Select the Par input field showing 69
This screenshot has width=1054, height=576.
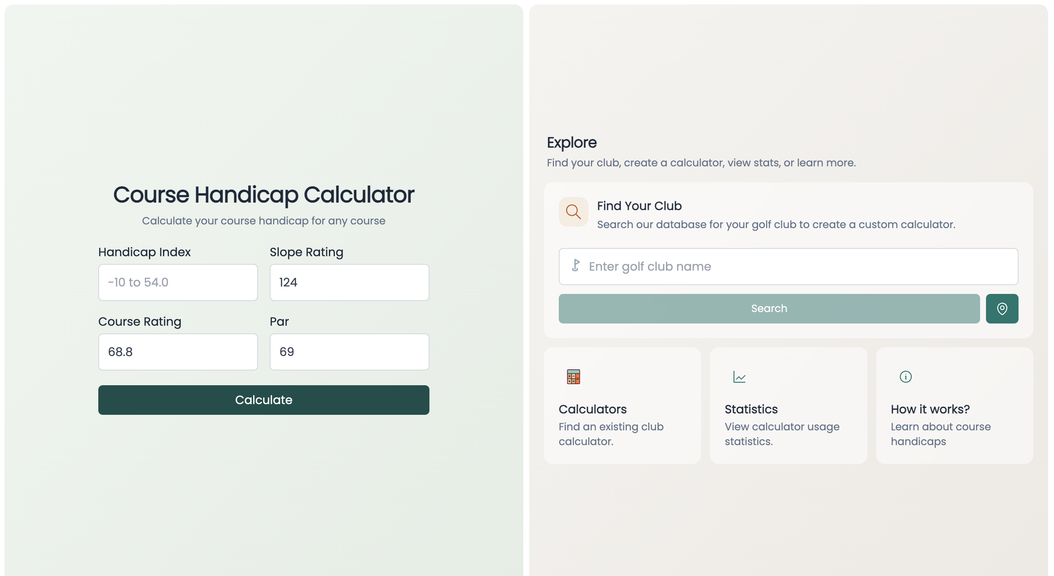[x=349, y=352]
